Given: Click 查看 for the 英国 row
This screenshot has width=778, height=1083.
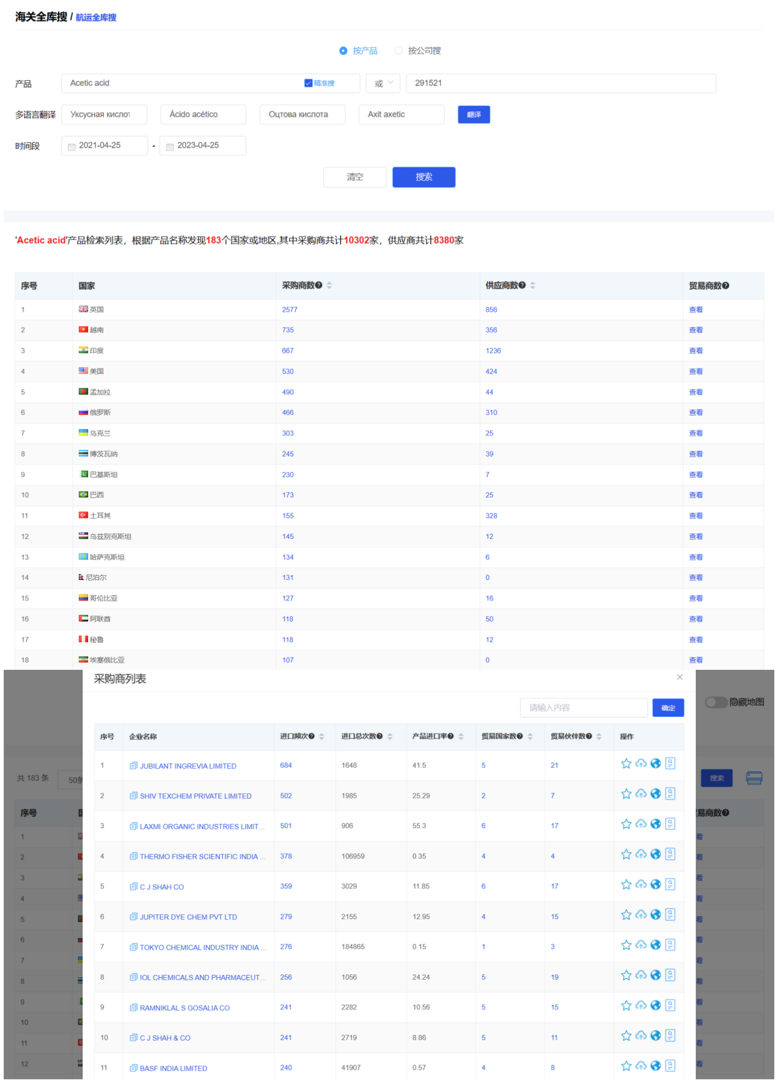Looking at the screenshot, I should pos(695,310).
